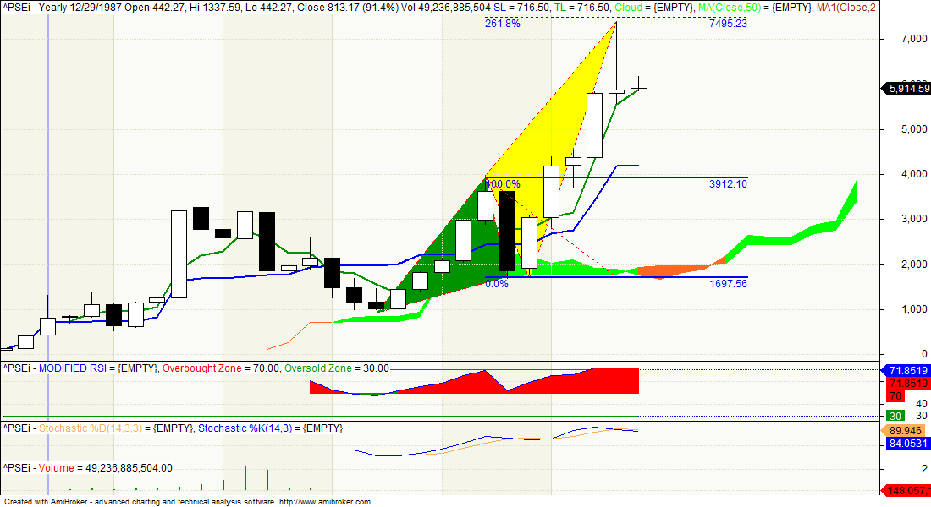931x507 pixels.
Task: Select the Volume indicator pane title
Action: [58, 466]
